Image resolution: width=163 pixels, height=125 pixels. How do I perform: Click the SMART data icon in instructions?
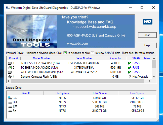93,53
